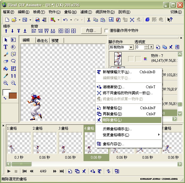Select the Fill bucket tool
Viewport: 185px width, 183px height.
pos(6,68)
